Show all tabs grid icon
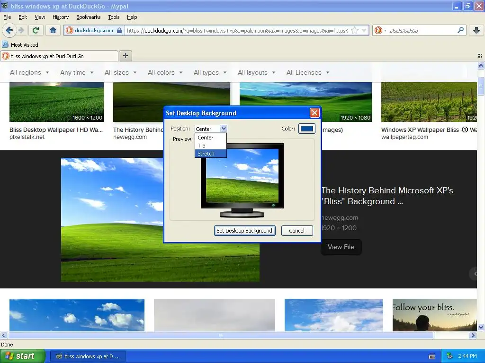The width and height of the screenshot is (485, 363). (x=480, y=56)
